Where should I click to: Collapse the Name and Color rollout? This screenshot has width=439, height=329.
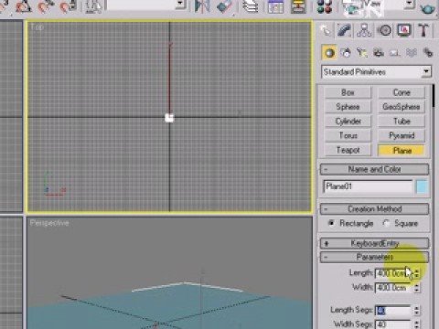point(374,169)
